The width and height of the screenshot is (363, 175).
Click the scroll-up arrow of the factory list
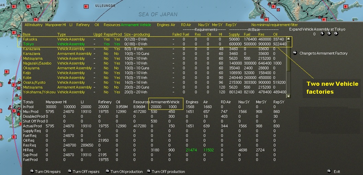pos(288,39)
